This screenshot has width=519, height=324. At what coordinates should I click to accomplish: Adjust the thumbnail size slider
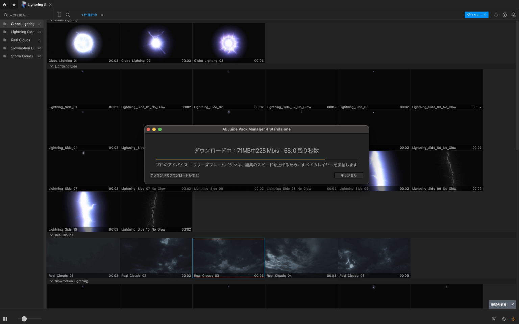tap(24, 319)
